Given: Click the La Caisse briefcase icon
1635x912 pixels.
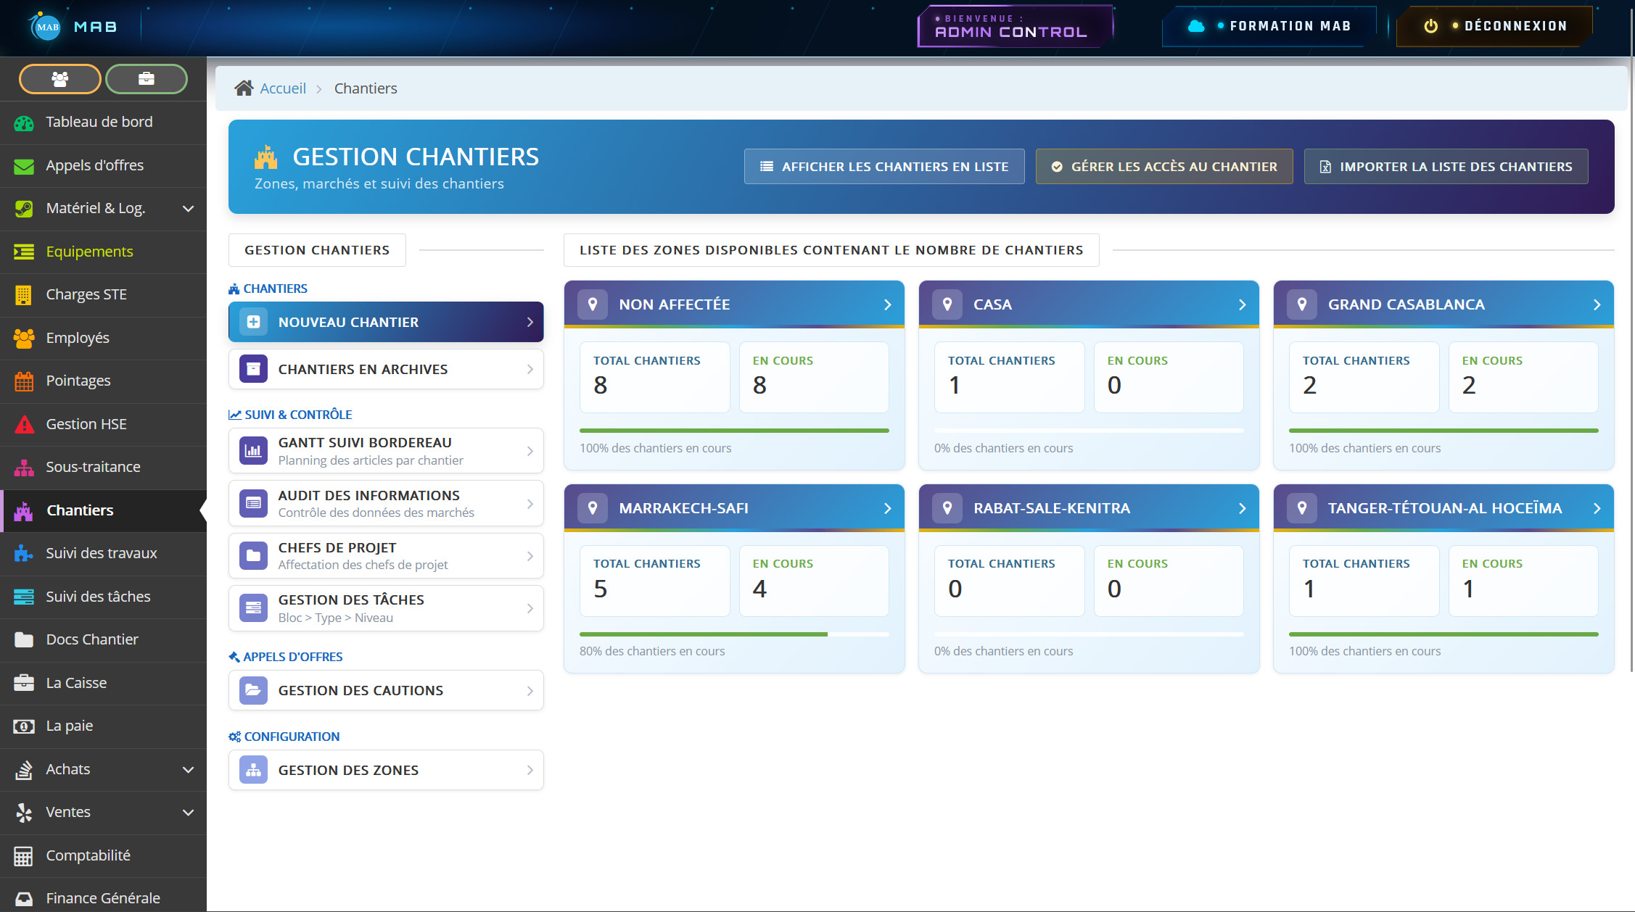Looking at the screenshot, I should pyautogui.click(x=24, y=683).
